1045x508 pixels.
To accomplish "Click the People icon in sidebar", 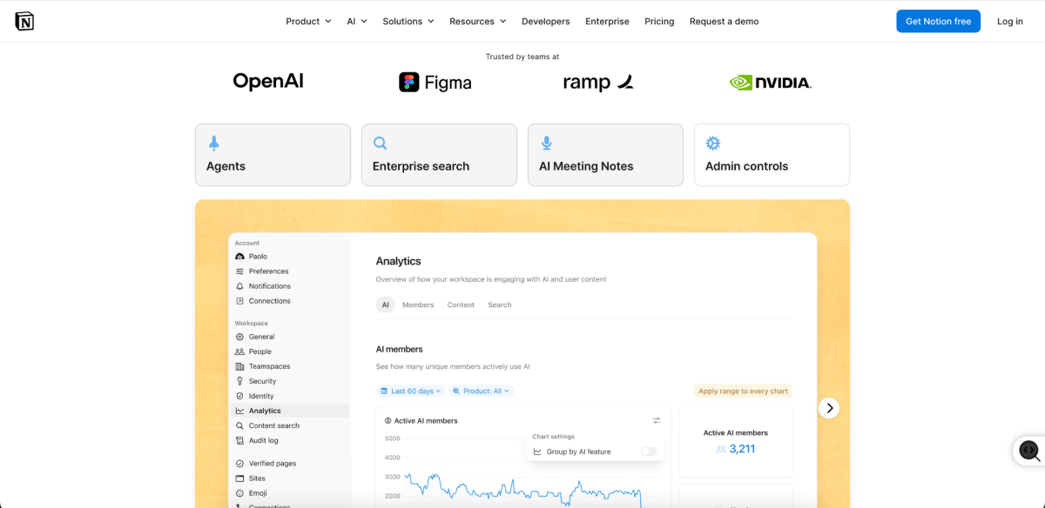I will point(239,351).
